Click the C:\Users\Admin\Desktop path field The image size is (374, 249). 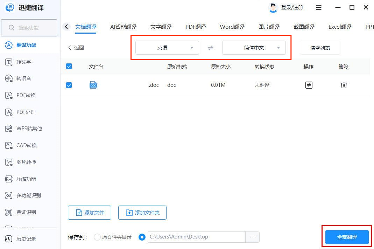click(x=197, y=237)
